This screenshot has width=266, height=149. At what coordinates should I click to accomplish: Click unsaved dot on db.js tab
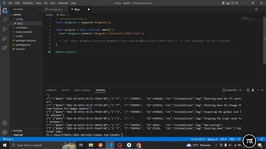pos(89,9)
